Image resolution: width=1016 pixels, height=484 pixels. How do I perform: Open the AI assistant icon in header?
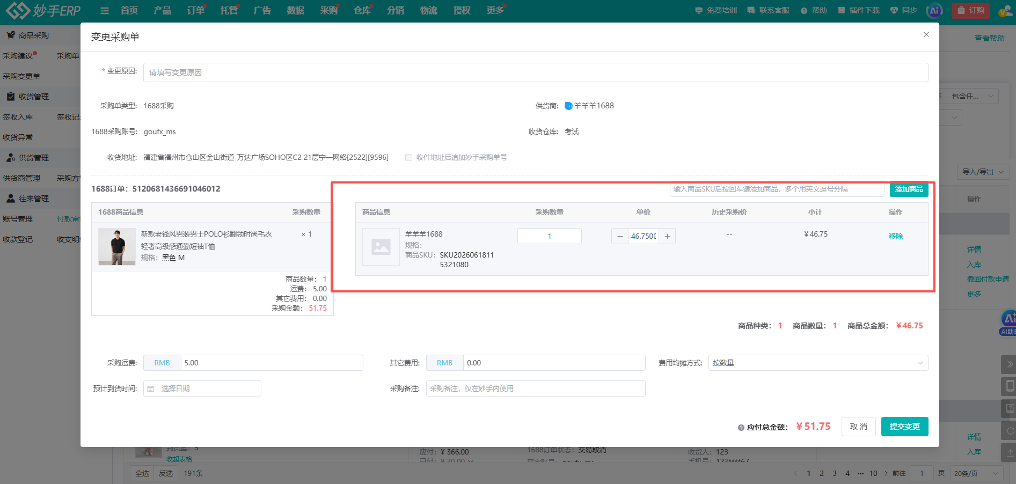[934, 10]
